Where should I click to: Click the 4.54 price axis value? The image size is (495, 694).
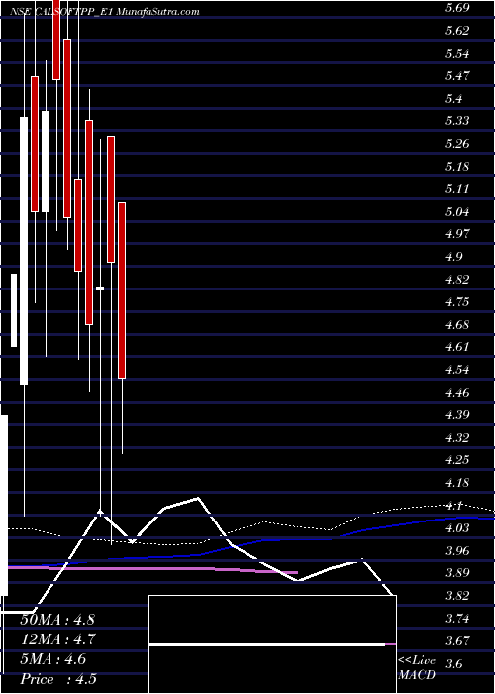click(456, 370)
